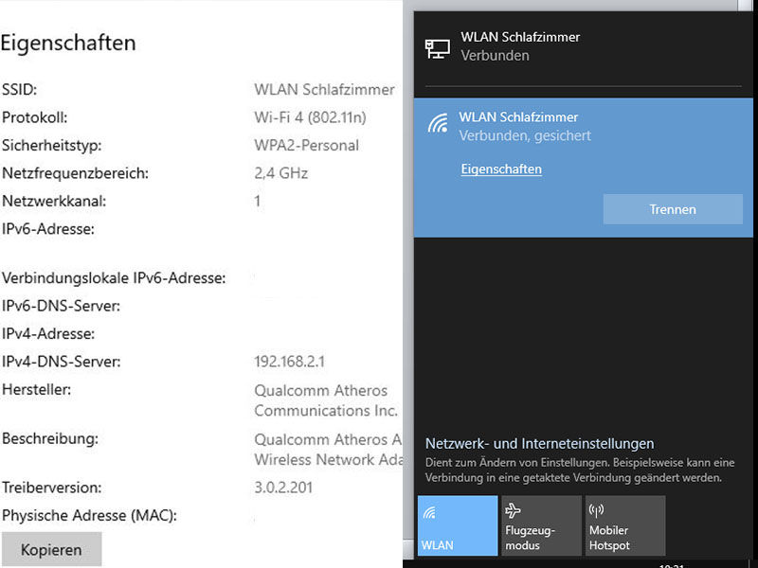Open the Eigenschaften link in WLAN flyout
Viewport: 758px width, 568px height.
(x=501, y=169)
